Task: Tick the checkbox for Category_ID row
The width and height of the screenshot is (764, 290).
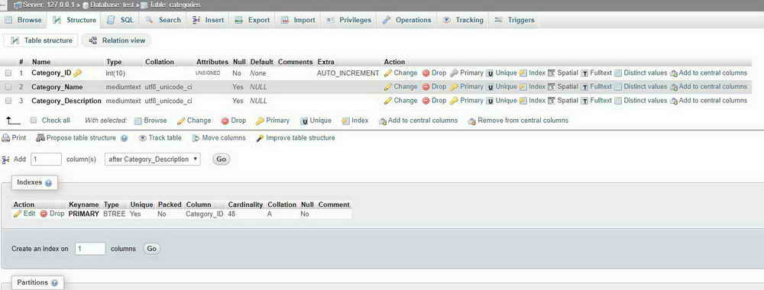Action: pos(8,73)
